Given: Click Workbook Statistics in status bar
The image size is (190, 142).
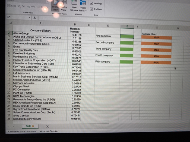Looking at the screenshot, I should [49, 131].
